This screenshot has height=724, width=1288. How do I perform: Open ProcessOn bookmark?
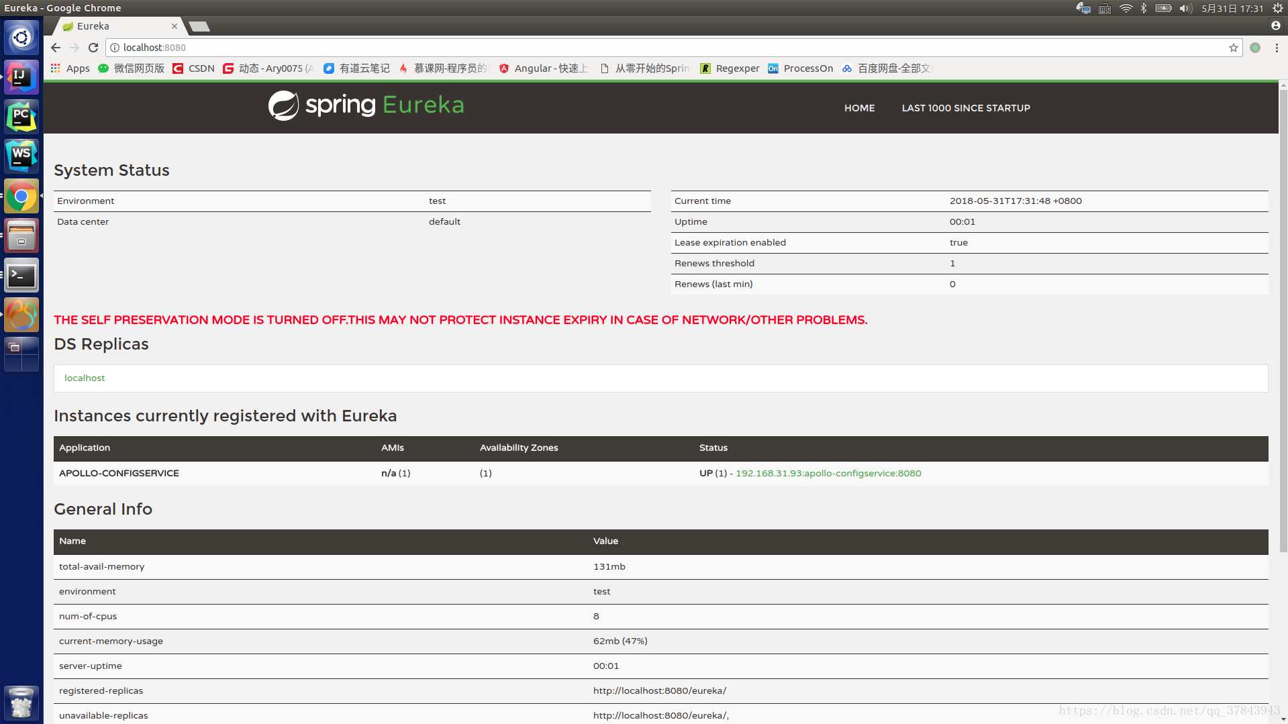[801, 68]
